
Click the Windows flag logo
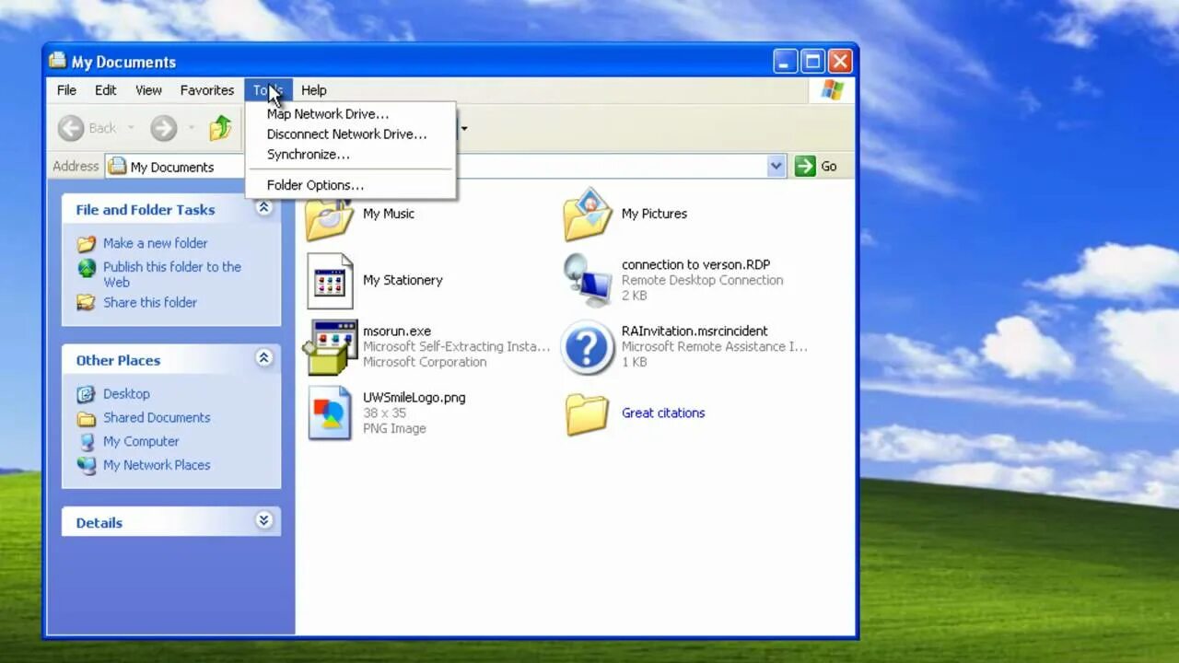click(x=833, y=90)
